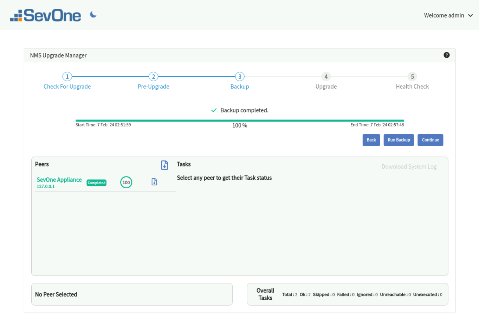Click the Backup completed status message
The image size is (479, 314).
[244, 110]
